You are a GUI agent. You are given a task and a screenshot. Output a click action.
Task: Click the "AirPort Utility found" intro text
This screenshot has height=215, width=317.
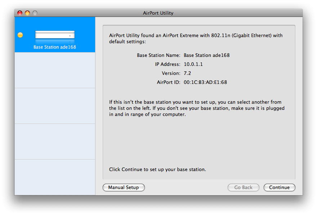point(196,39)
